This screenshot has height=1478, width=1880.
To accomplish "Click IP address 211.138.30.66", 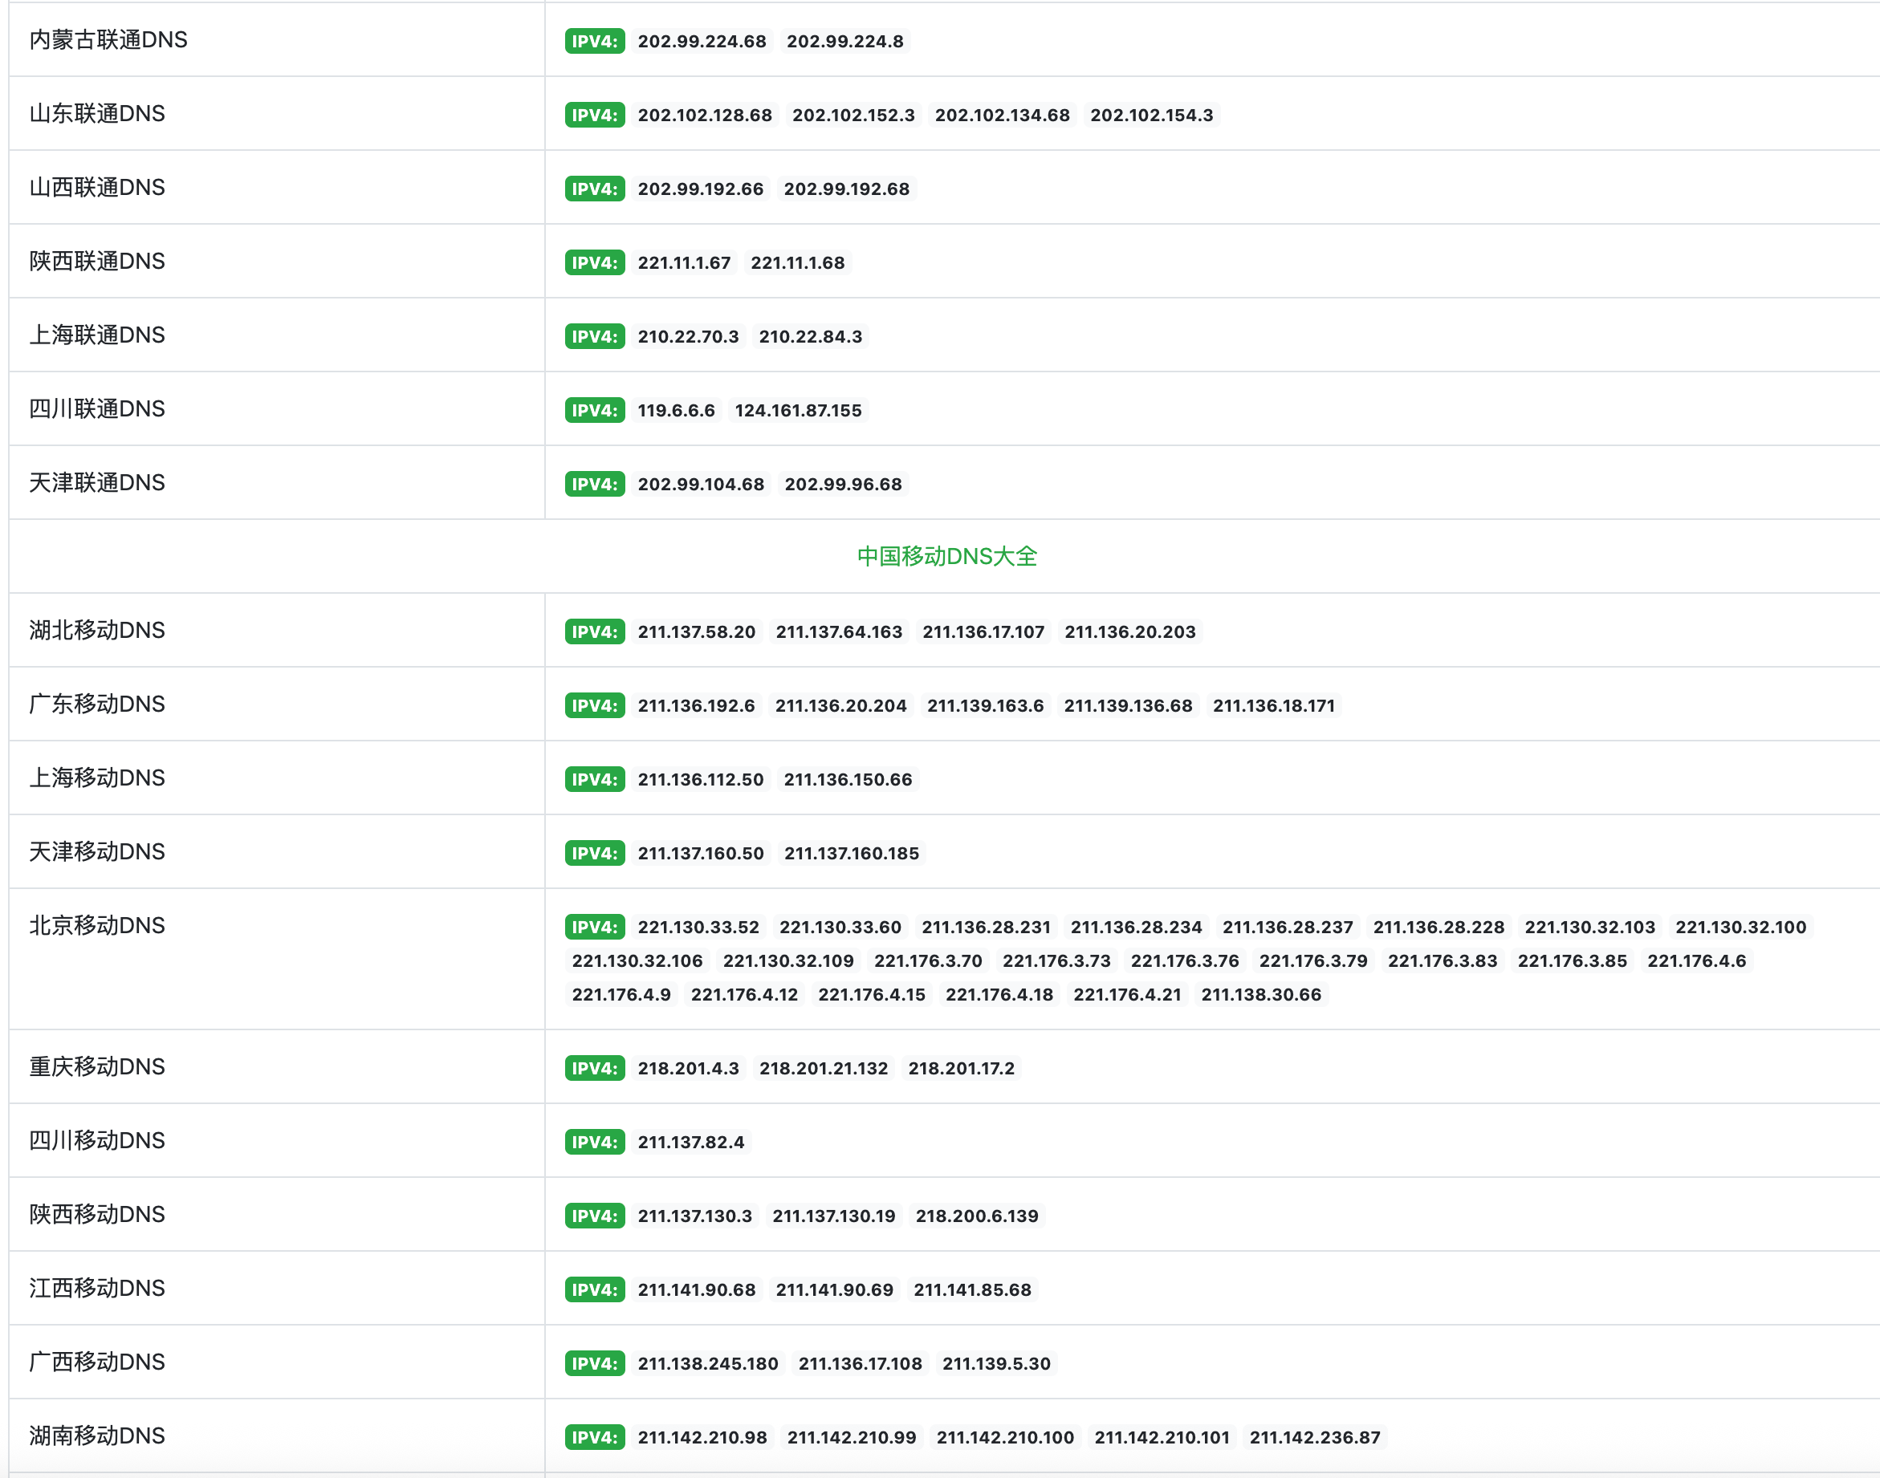I will [1261, 994].
